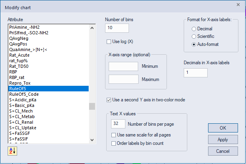Select the S+FaSSGF attribute

coord(48,133)
